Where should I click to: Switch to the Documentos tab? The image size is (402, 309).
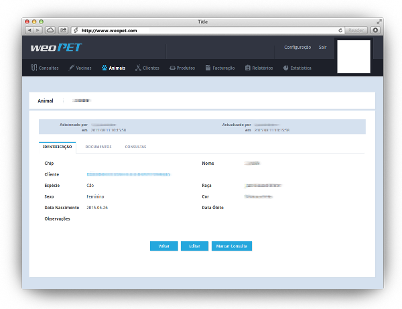(98, 147)
